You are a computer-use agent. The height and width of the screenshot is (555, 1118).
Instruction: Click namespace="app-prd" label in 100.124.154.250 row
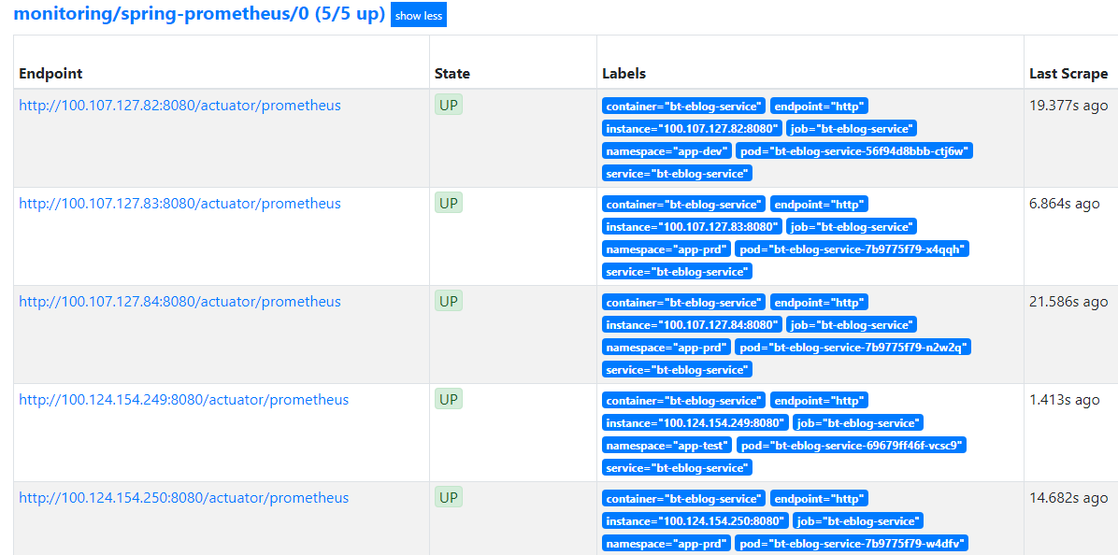(666, 545)
